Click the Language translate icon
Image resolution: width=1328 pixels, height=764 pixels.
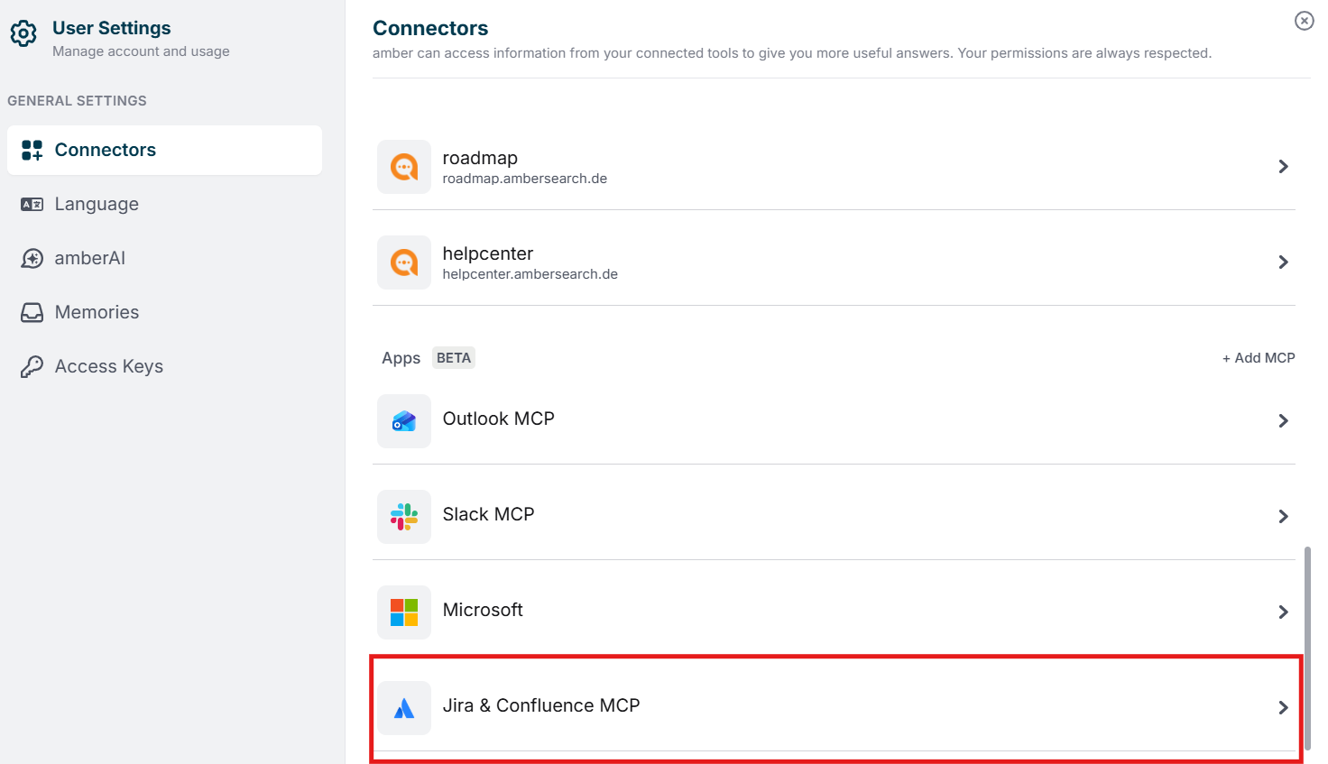pyautogui.click(x=32, y=205)
